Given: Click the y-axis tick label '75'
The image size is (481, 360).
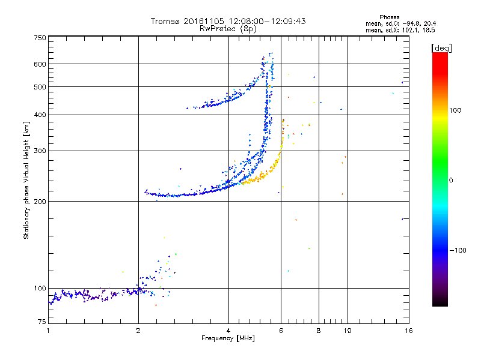Looking at the screenshot, I should [42, 322].
